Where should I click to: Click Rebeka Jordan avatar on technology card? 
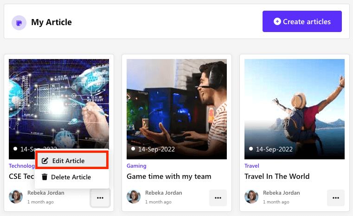[x=16, y=196]
